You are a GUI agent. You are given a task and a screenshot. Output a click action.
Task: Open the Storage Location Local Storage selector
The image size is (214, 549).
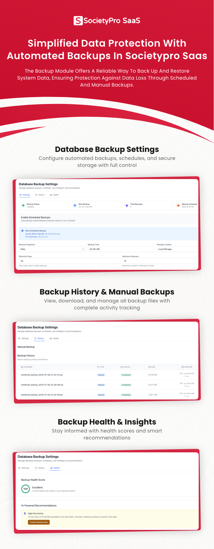178,249
